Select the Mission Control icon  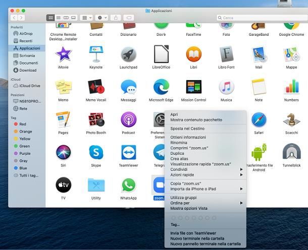(x=194, y=87)
